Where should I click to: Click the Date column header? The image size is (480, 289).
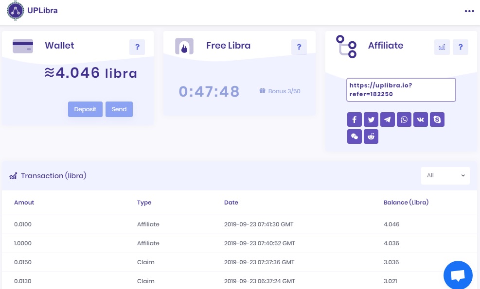231,203
